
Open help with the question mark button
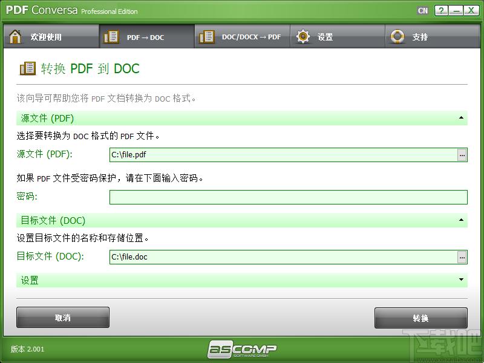pyautogui.click(x=442, y=11)
